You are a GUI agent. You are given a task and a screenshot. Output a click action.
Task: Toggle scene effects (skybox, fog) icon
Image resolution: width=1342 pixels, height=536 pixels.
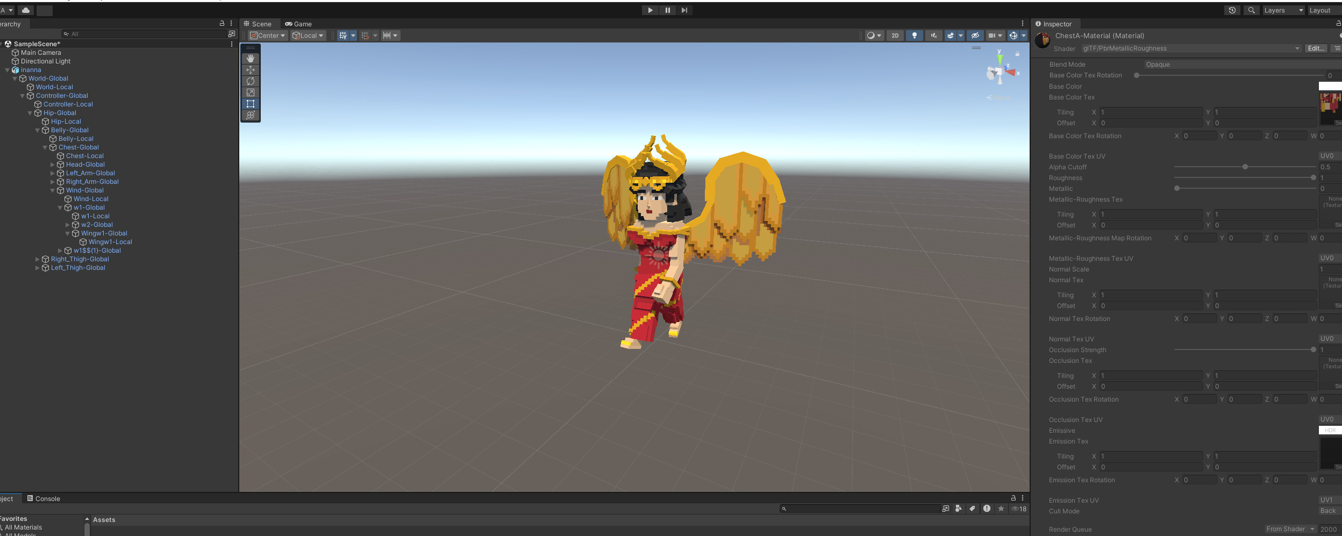click(x=951, y=35)
